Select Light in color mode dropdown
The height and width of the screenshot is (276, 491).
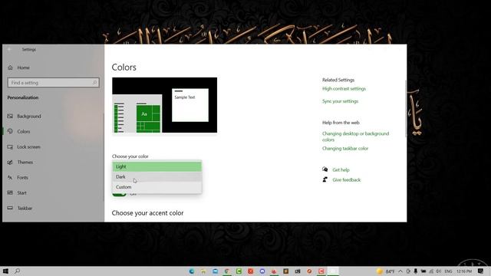pyautogui.click(x=157, y=166)
